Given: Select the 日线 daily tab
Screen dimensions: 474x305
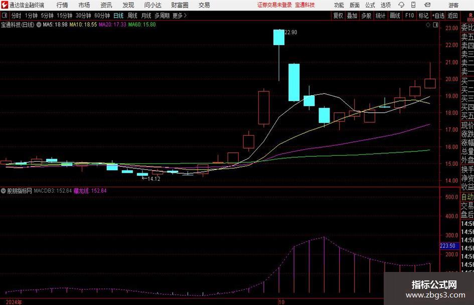Looking at the screenshot, I should click(118, 16).
